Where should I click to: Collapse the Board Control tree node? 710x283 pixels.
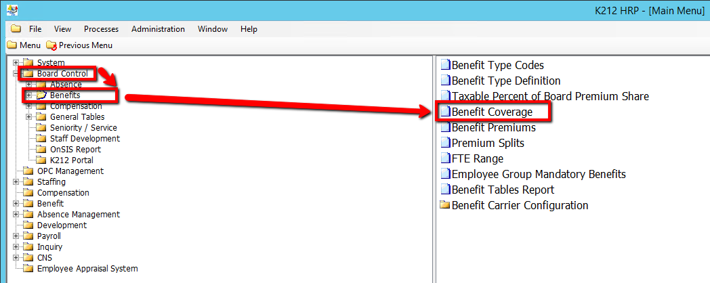point(16,74)
